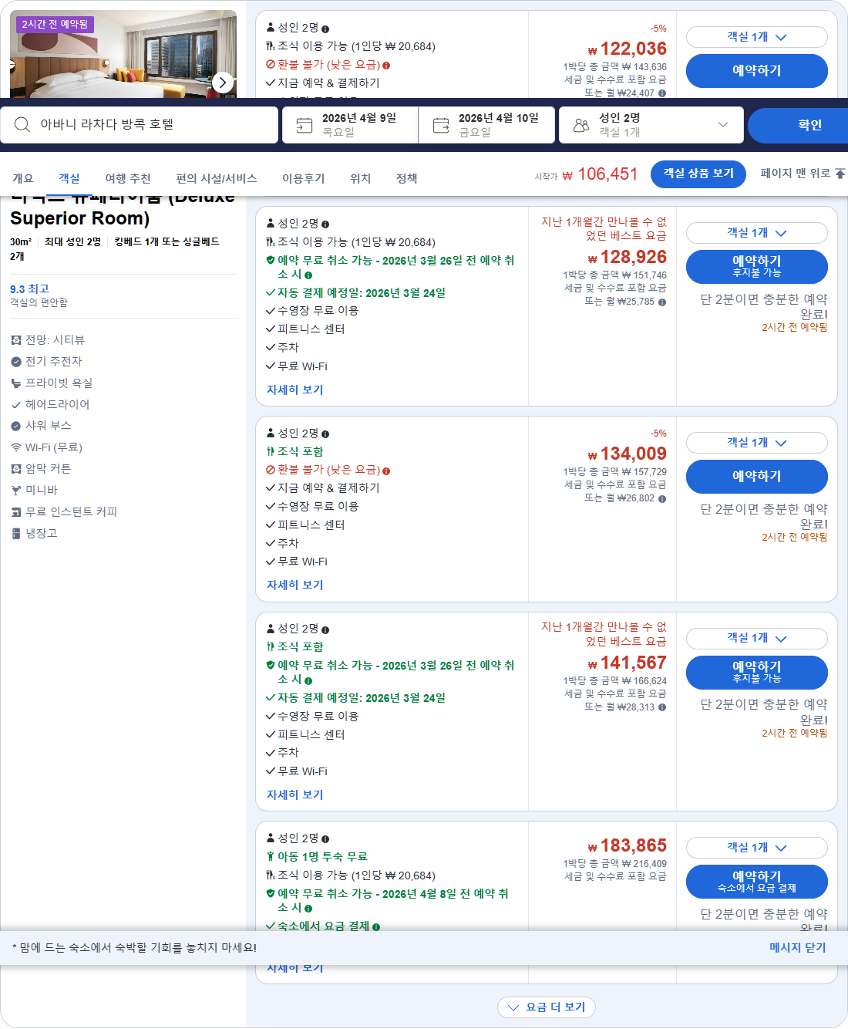Screen dimensions: 848x1029
Task: Click 페이지 맨 위로 link
Action: (796, 174)
